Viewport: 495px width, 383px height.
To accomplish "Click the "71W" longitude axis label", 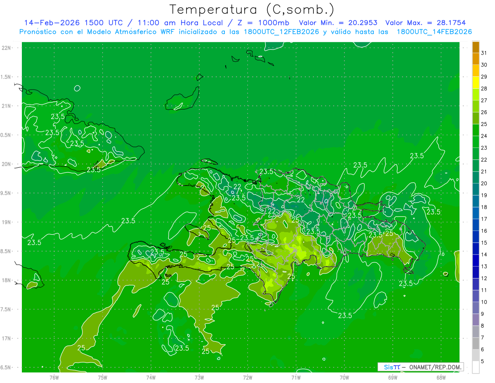I will (296, 378).
